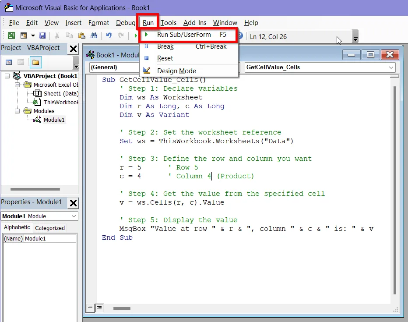
Task: Click Cut scissors toolbar icon
Action: click(x=57, y=35)
